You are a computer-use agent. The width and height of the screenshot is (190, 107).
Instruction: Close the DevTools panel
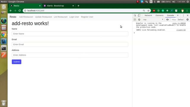[188, 15]
